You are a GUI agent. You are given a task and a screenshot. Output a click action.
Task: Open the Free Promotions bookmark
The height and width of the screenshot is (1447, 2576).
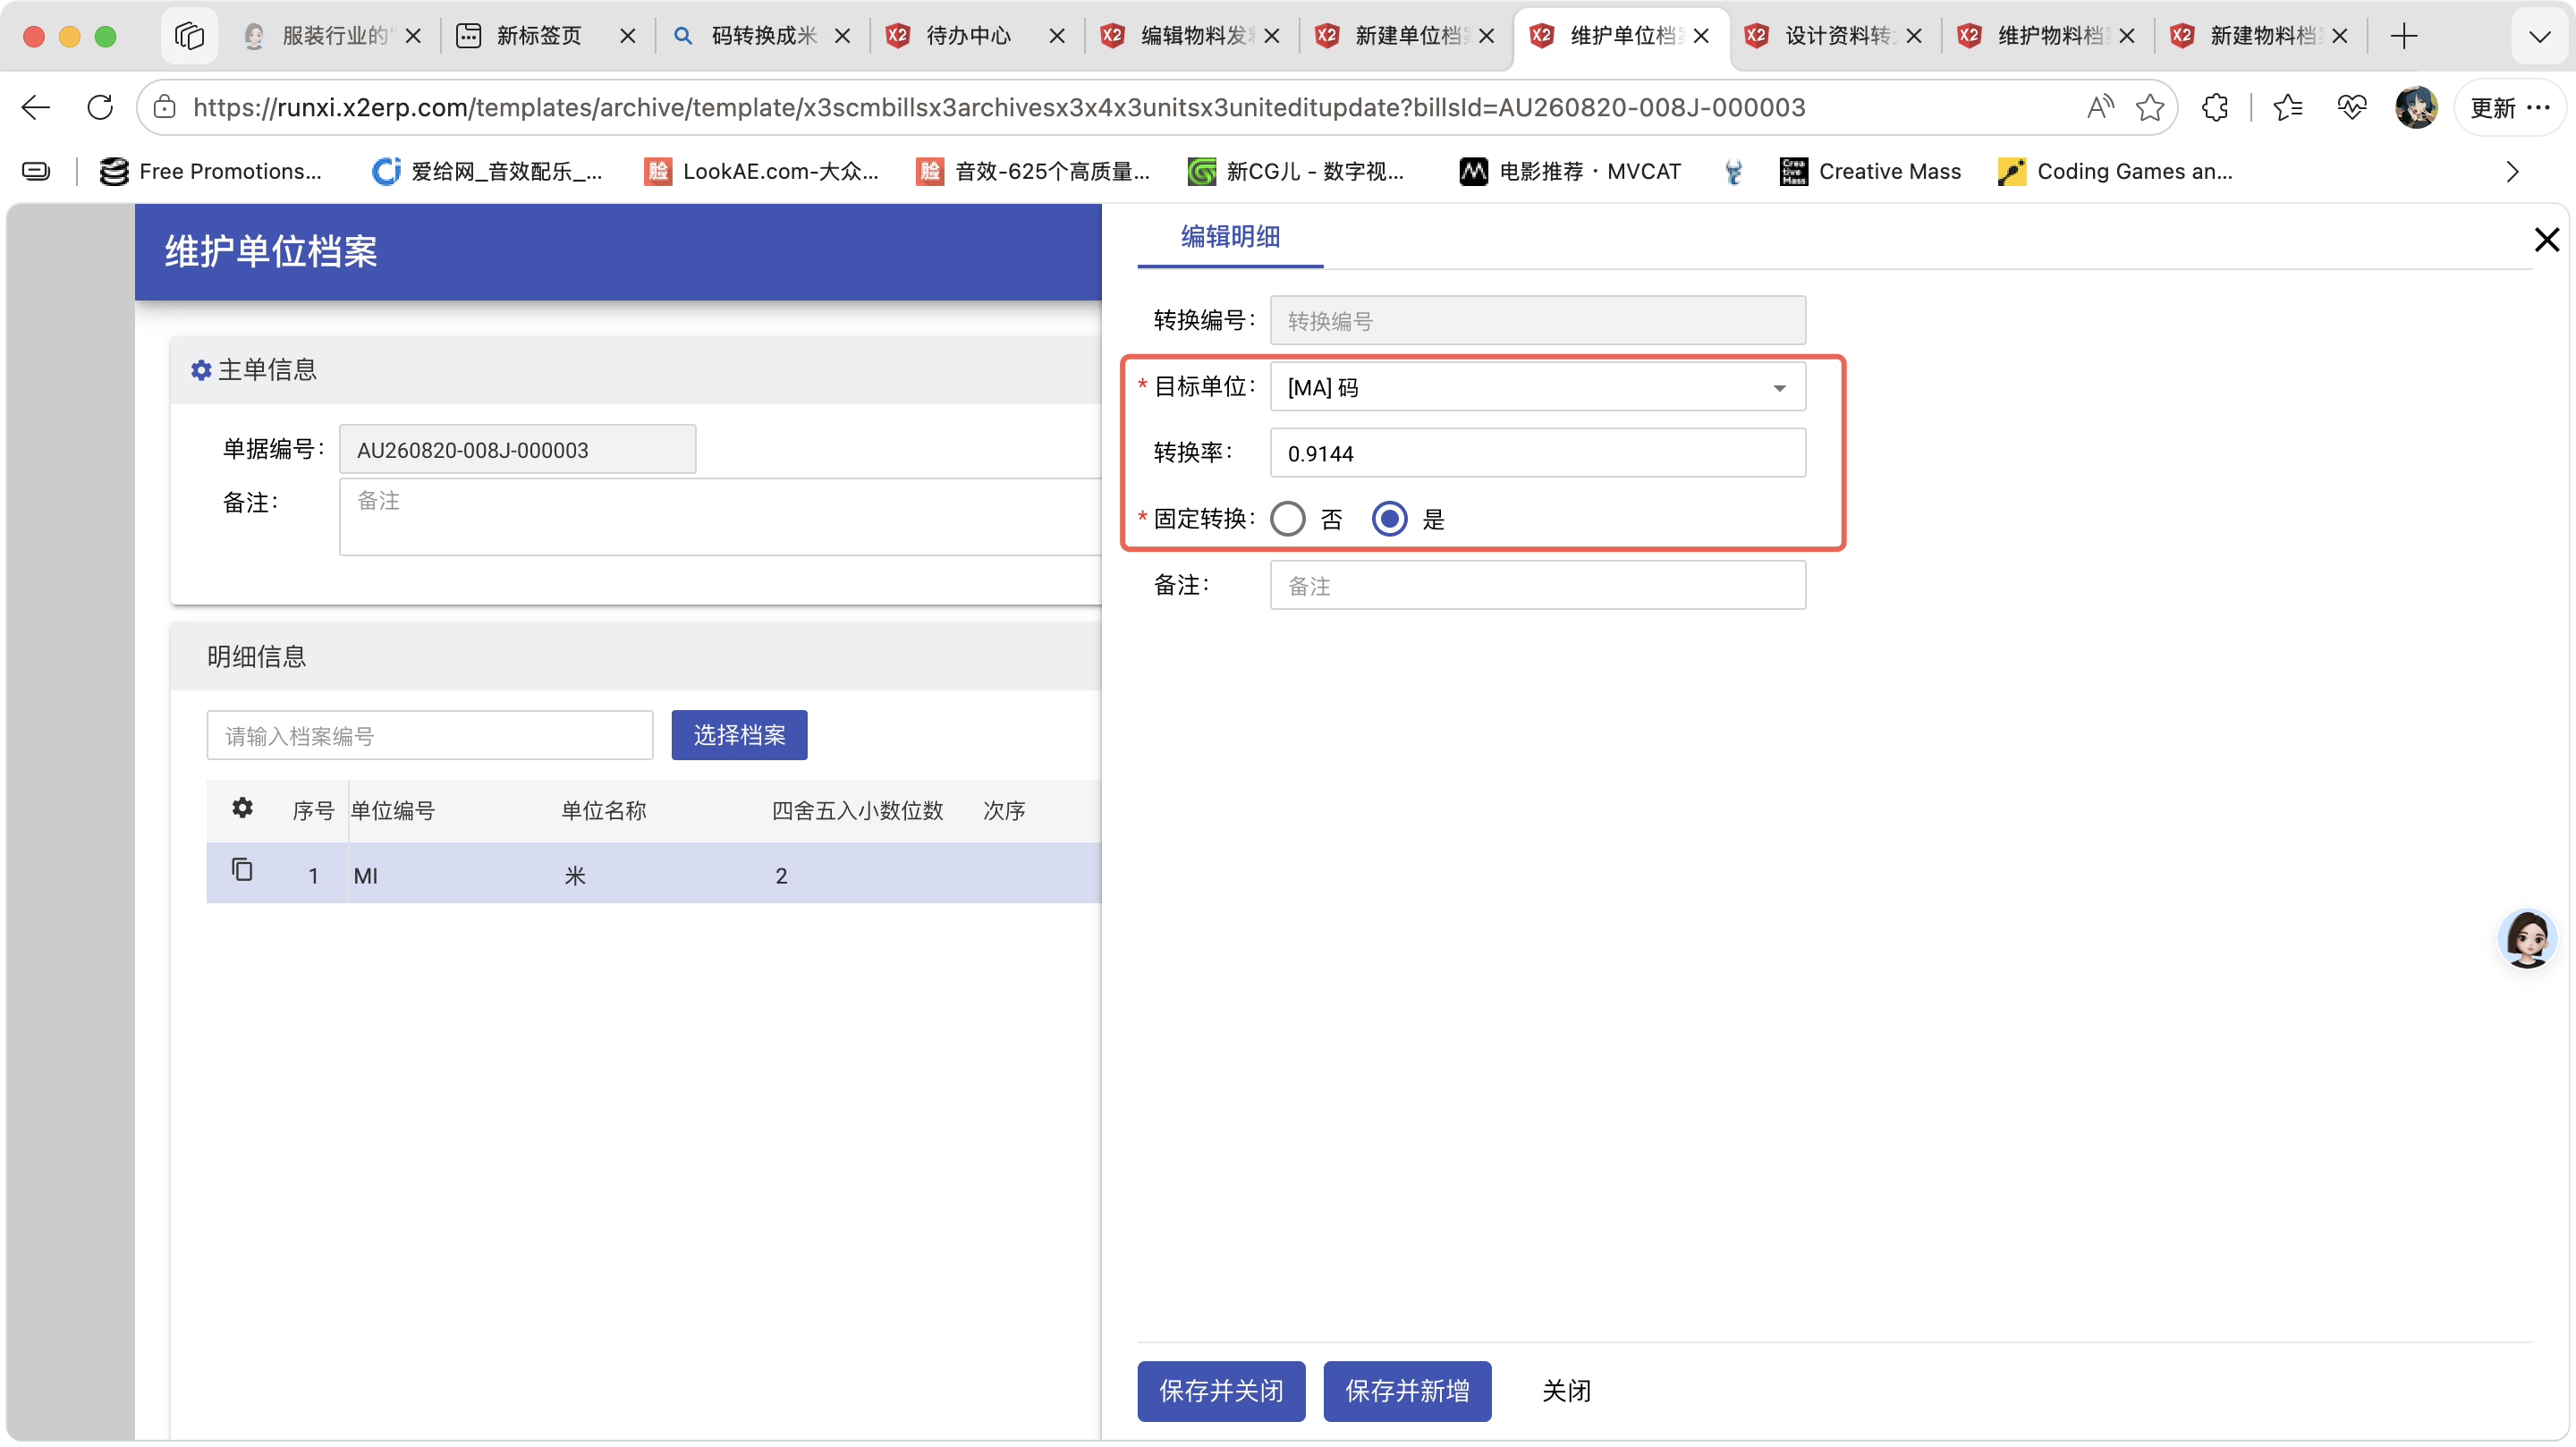pos(211,172)
